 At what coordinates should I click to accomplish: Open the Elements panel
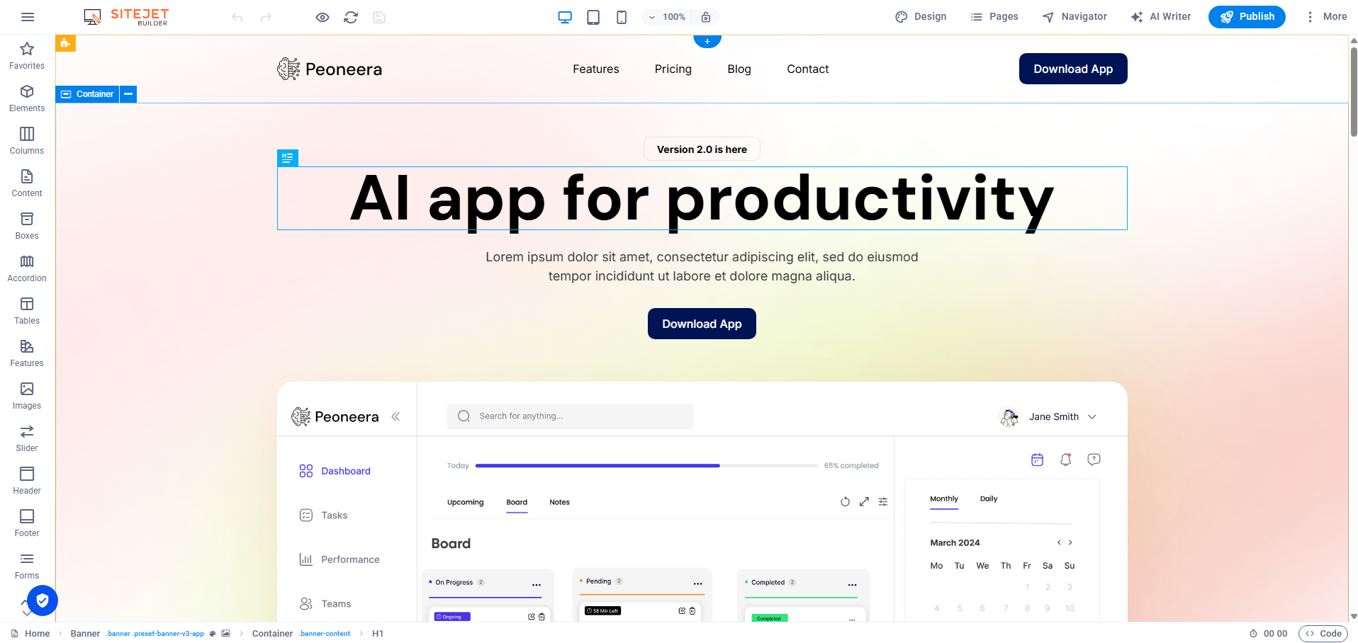[x=27, y=98]
